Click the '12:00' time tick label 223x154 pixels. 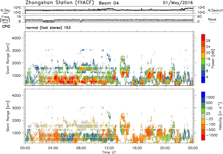[x=109, y=148]
